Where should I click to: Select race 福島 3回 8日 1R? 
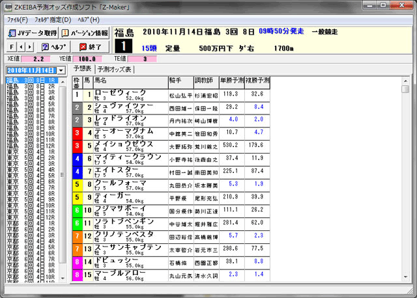click(x=32, y=80)
